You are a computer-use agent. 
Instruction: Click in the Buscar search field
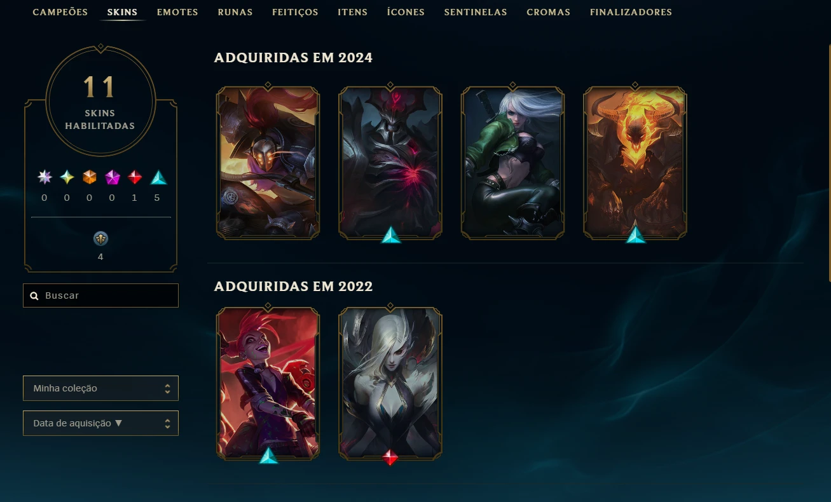click(x=100, y=295)
